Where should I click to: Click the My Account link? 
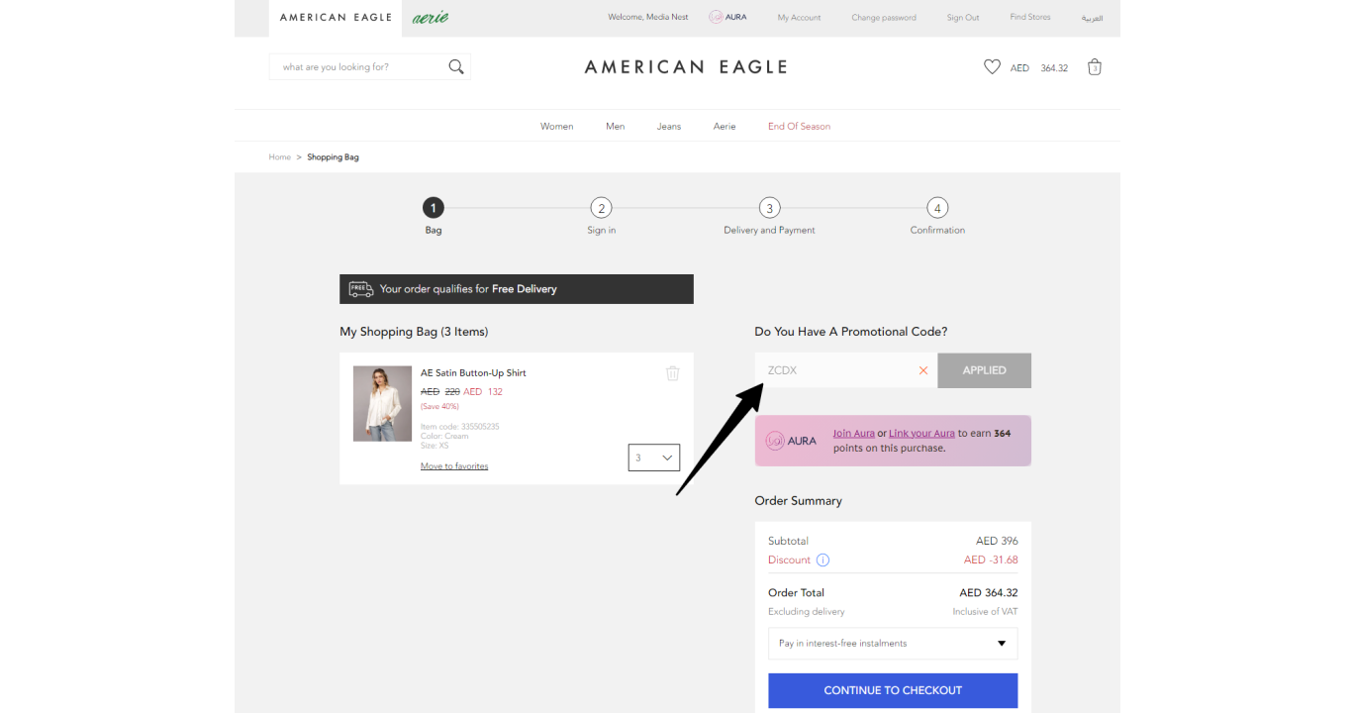tap(799, 18)
